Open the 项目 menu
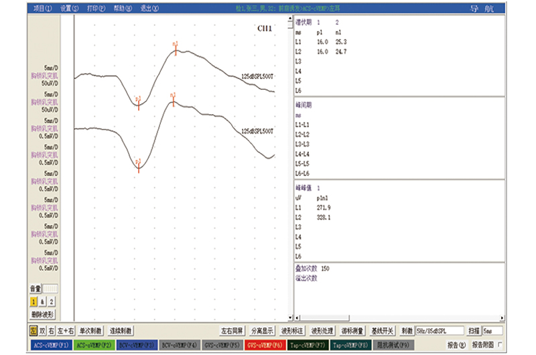536x355 pixels. [x=42, y=9]
